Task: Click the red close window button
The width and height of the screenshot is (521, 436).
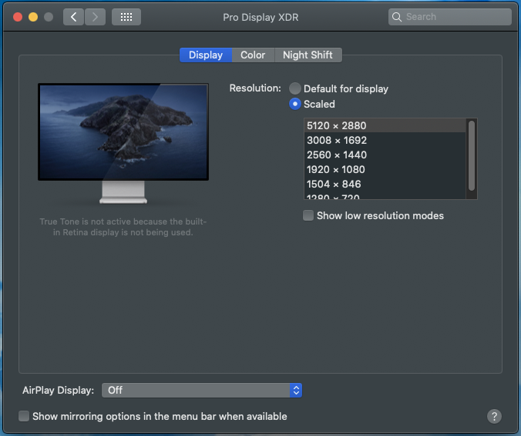Action: [x=18, y=17]
